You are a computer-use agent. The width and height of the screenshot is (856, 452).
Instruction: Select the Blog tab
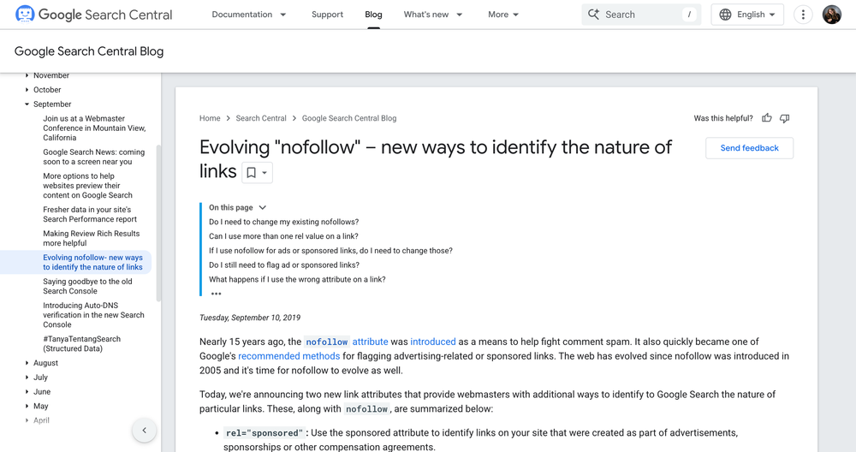click(x=373, y=15)
